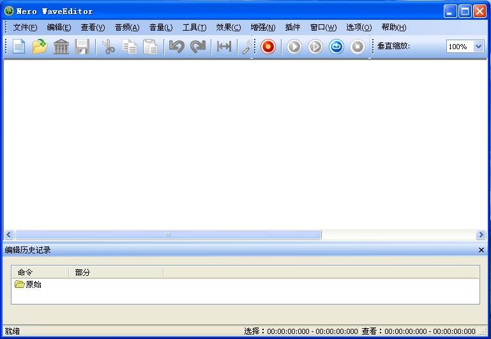
Task: Open the 音量(L) menu
Action: click(x=161, y=27)
